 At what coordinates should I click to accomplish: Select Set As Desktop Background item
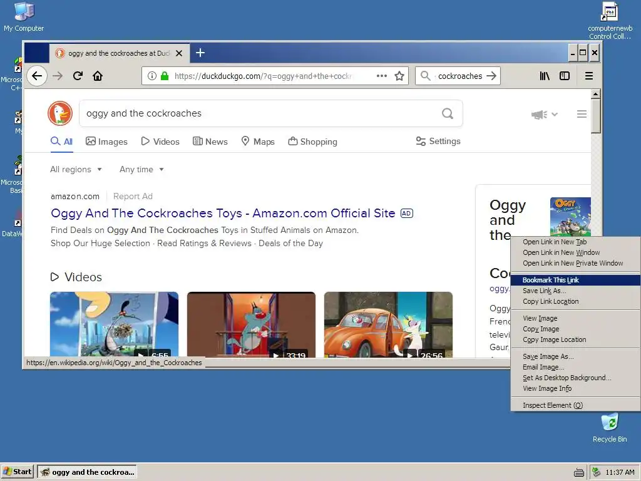pos(575,378)
